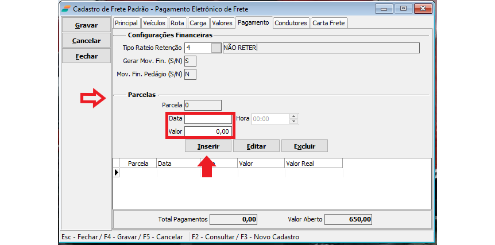
Task: Click the lookup button beside Tipo Rateio Retenção
Action: pyautogui.click(x=216, y=48)
